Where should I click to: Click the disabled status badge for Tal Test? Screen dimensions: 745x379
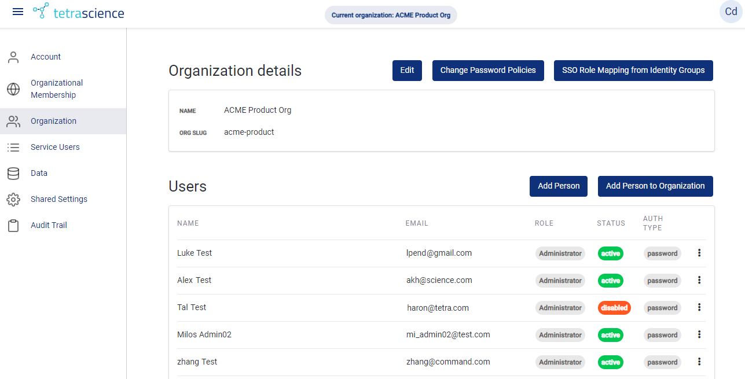click(614, 307)
